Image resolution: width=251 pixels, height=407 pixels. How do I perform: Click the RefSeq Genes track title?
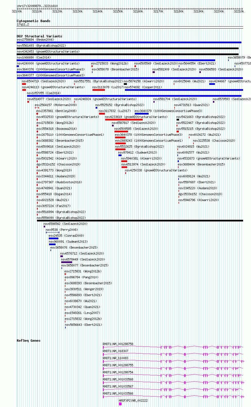28,341
